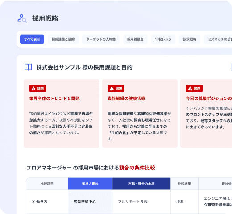This screenshot has height=214, width=232.
Task: Click the 今回の募集ポジションの card title
Action: point(209,99)
